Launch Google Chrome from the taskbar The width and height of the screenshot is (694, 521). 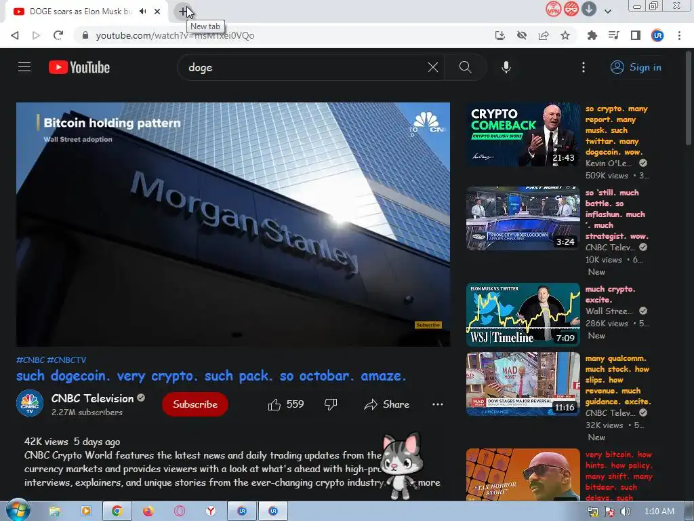tap(117, 512)
